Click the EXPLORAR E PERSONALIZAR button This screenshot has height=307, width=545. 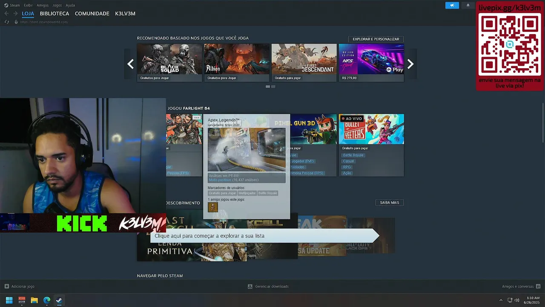[376, 39]
